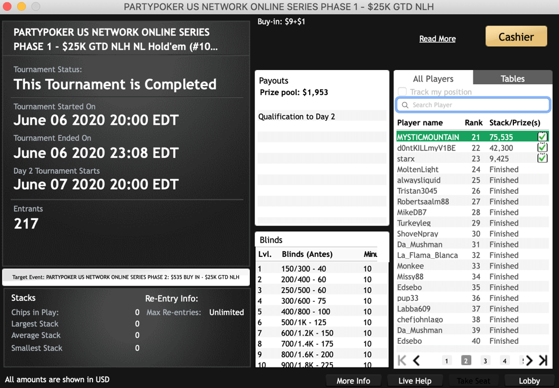Open Live Help
Screen dimensions: 559x388
tap(414, 381)
